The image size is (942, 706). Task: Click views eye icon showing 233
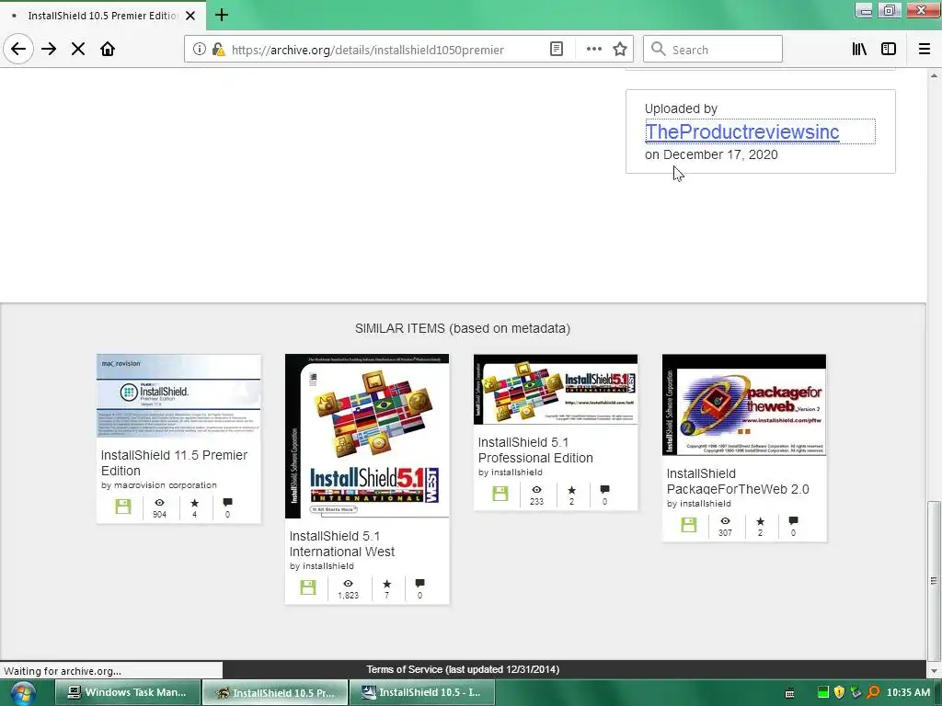click(536, 490)
